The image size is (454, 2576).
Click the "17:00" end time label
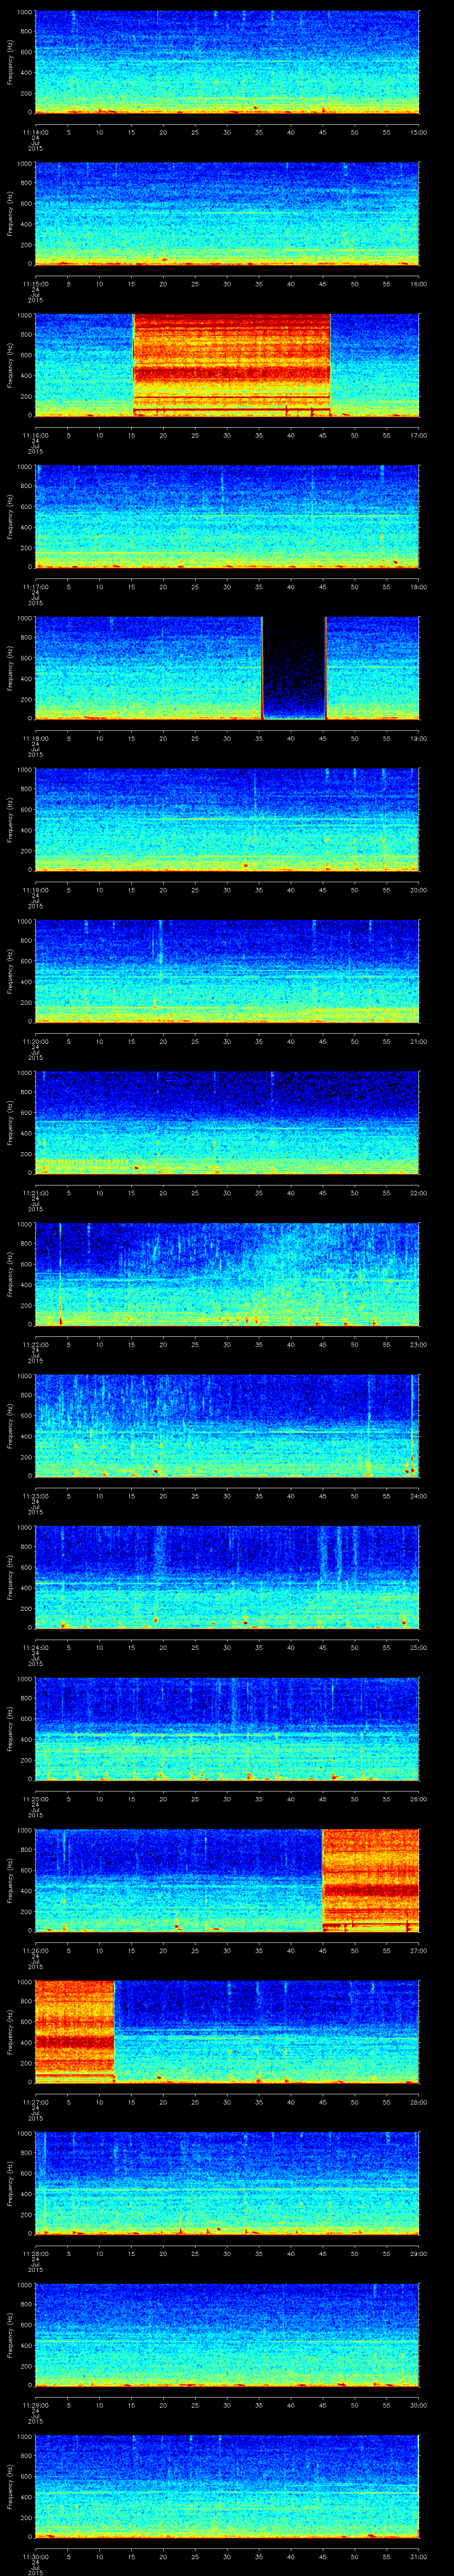pyautogui.click(x=419, y=435)
